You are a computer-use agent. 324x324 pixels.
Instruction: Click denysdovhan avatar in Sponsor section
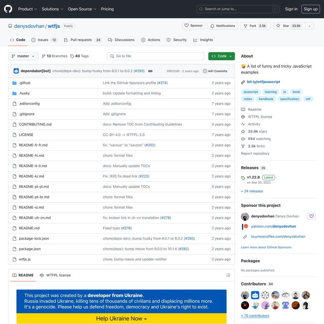[x=245, y=216]
